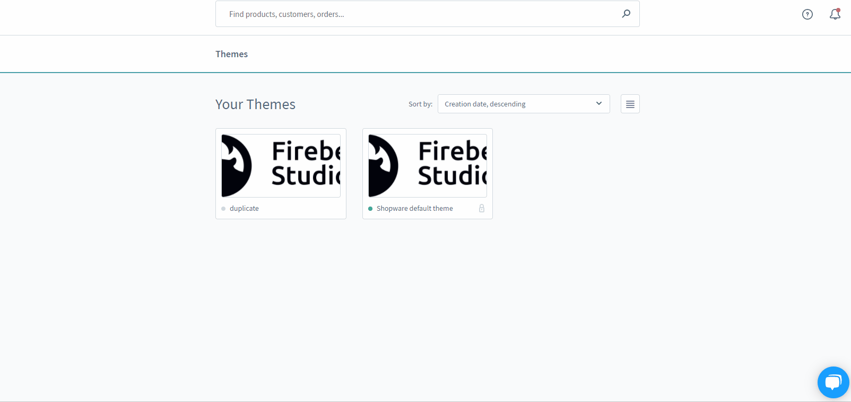The image size is (851, 402).
Task: Click the 'Themes' page title
Action: [x=231, y=54]
